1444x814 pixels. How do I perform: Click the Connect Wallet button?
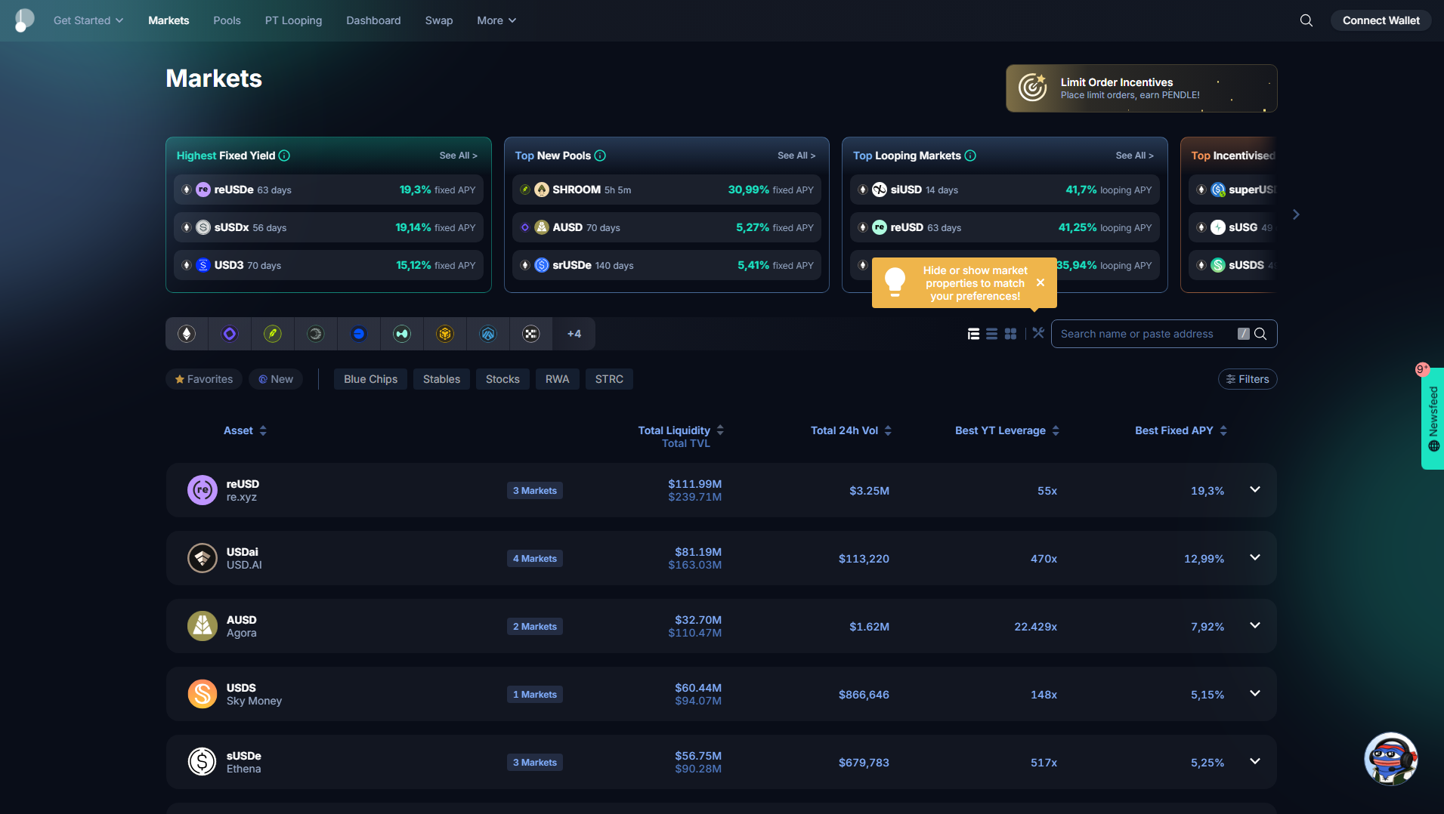tap(1381, 20)
